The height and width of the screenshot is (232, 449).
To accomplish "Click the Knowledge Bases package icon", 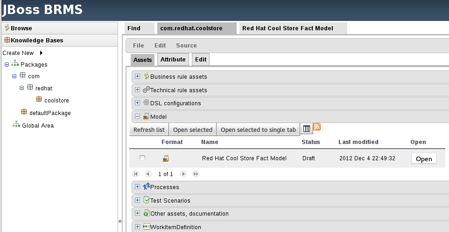I will [7, 40].
